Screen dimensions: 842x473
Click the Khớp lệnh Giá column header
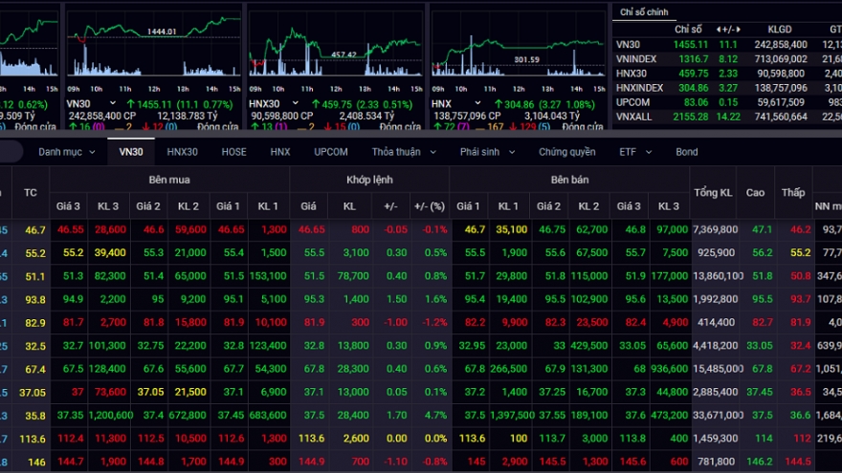(308, 206)
